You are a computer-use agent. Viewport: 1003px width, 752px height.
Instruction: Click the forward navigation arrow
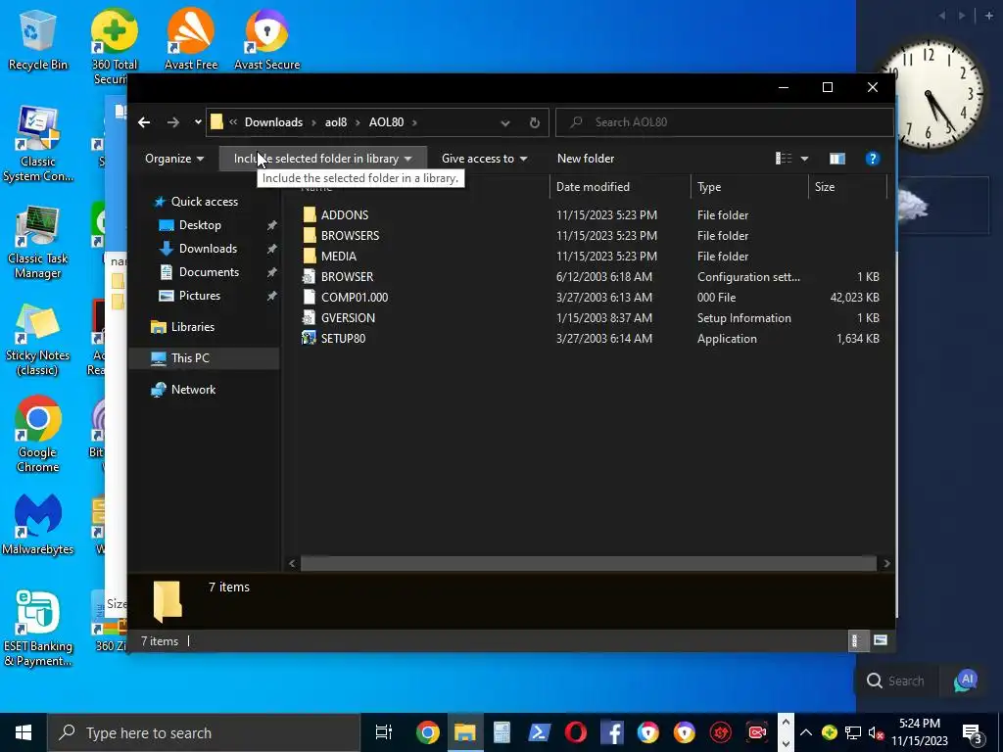(172, 122)
